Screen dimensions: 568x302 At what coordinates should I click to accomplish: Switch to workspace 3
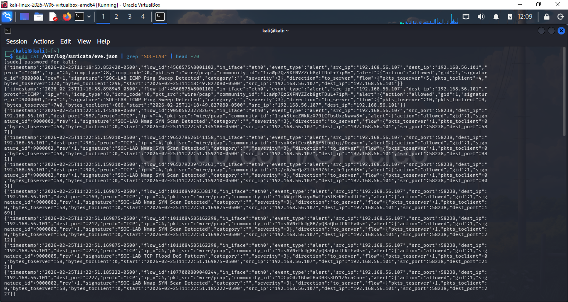130,17
